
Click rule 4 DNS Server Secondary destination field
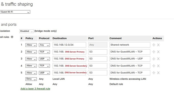click(69, 66)
